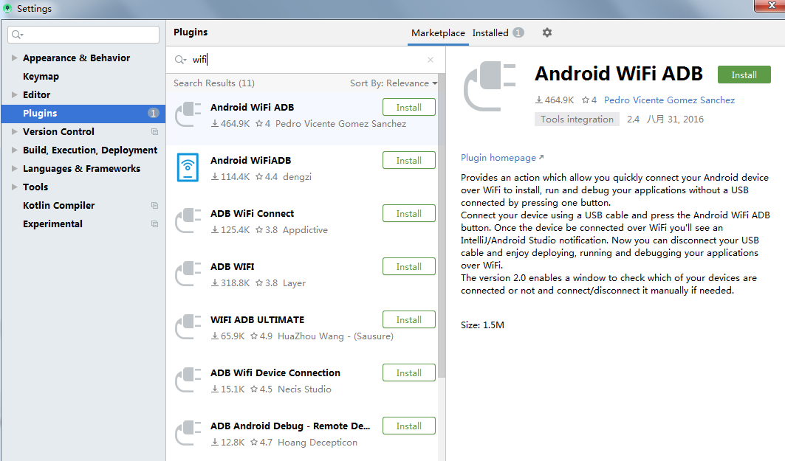Select Android WiFiADB plugin name
Screen dimensions: 785x461
click(250, 161)
